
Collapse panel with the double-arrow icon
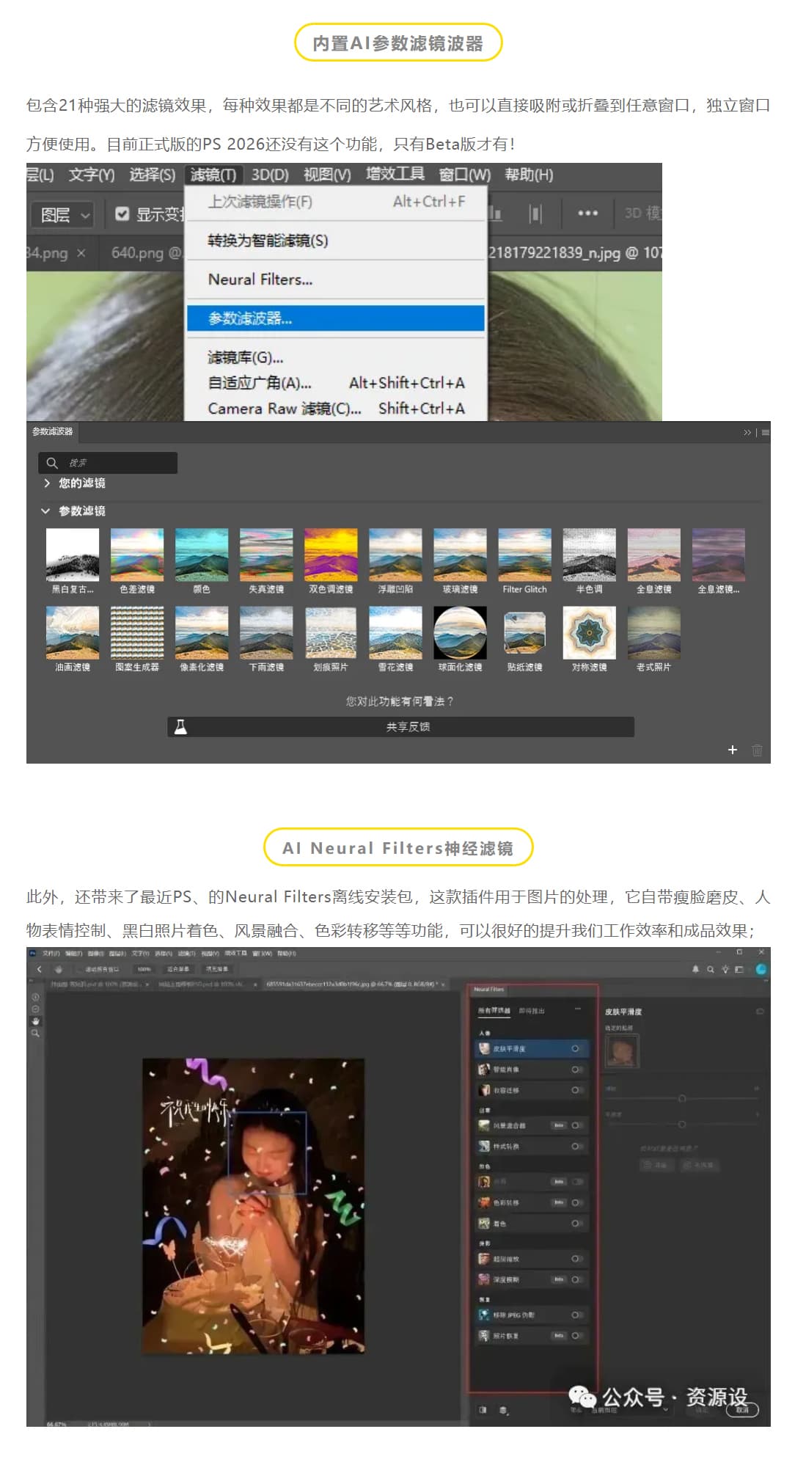coord(747,432)
